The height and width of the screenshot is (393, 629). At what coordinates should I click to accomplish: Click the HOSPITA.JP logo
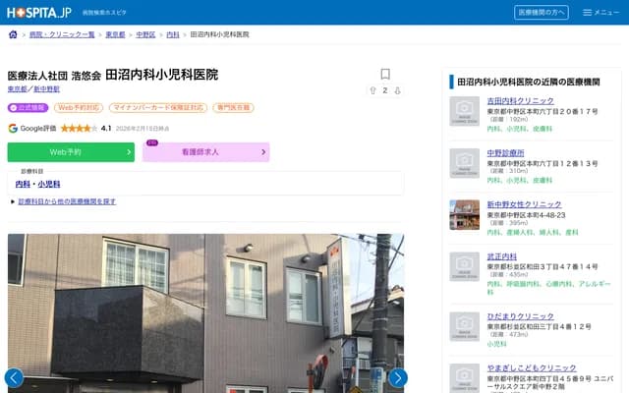click(x=37, y=12)
